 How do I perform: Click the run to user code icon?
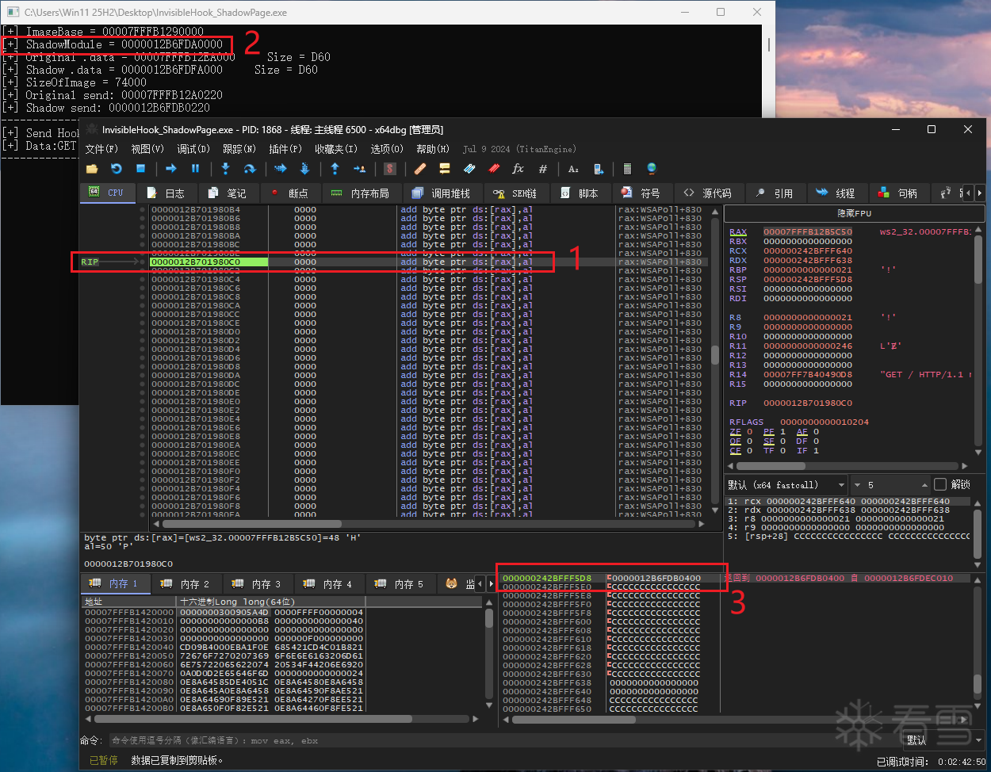359,169
